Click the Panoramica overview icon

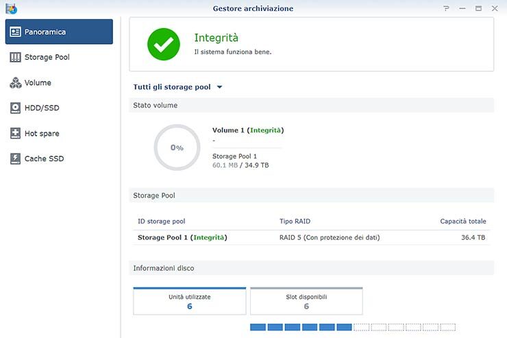15,32
